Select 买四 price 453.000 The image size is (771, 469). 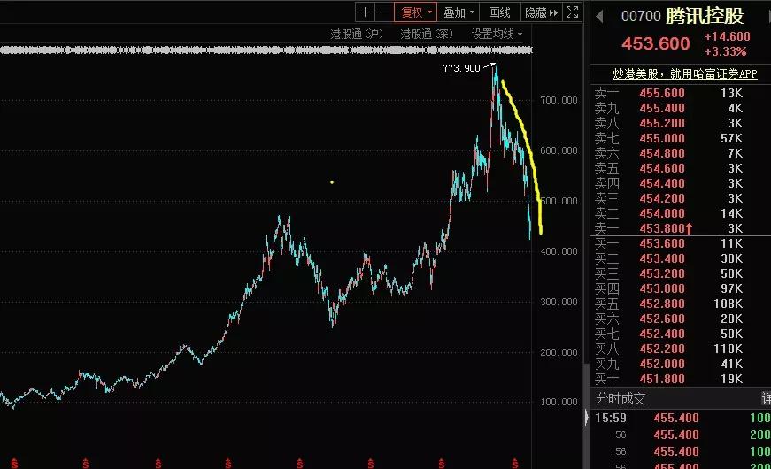[x=662, y=288]
